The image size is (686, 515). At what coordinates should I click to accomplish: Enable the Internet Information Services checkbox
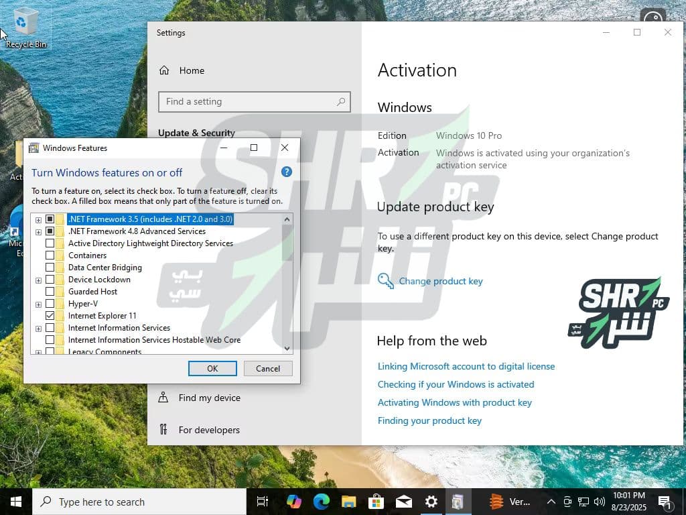coord(50,327)
